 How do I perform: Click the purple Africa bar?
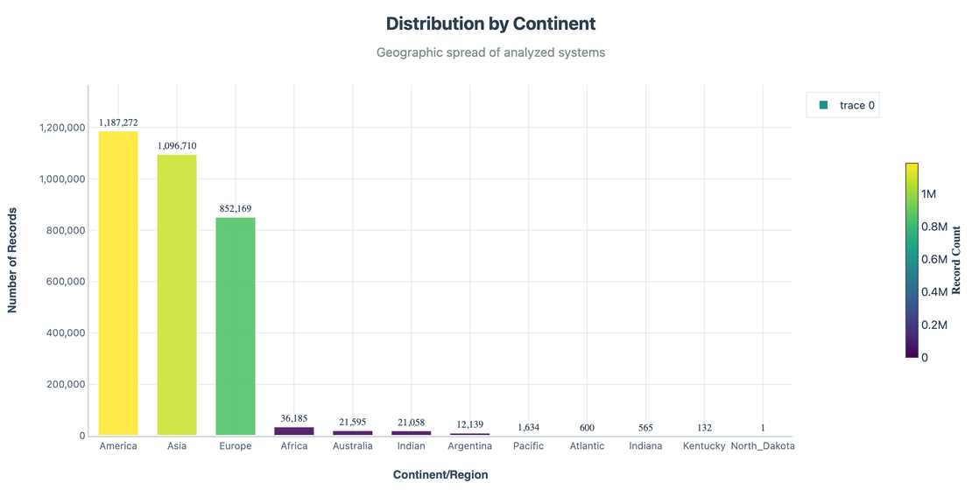click(x=294, y=430)
